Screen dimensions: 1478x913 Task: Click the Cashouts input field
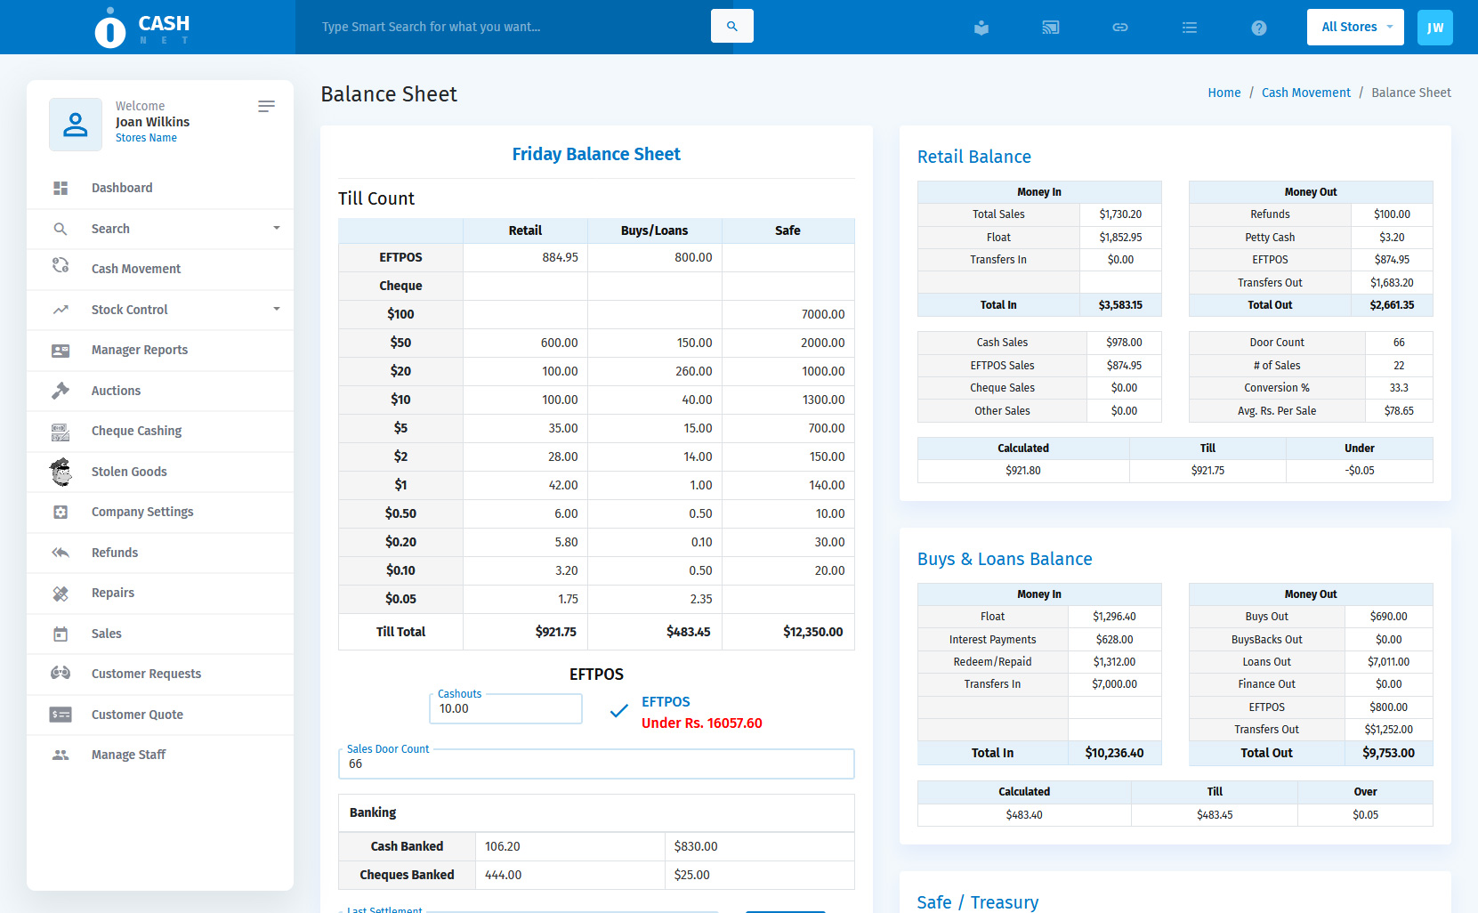tap(505, 709)
